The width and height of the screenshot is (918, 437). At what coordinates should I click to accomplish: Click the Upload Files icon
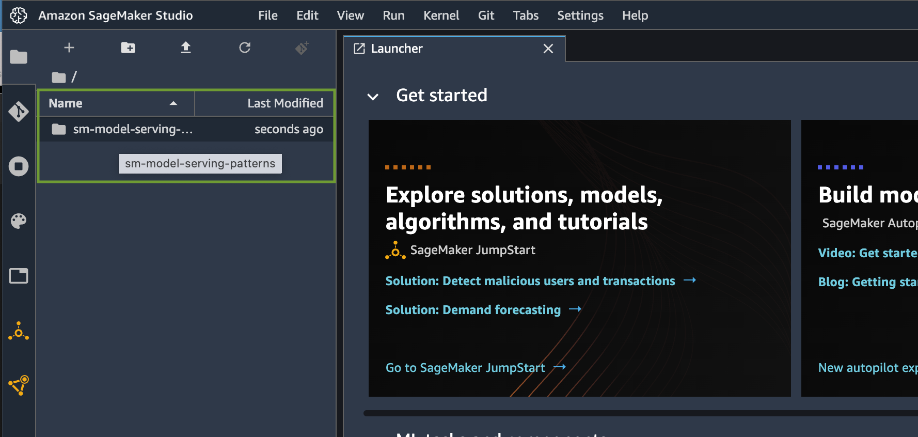click(x=186, y=48)
